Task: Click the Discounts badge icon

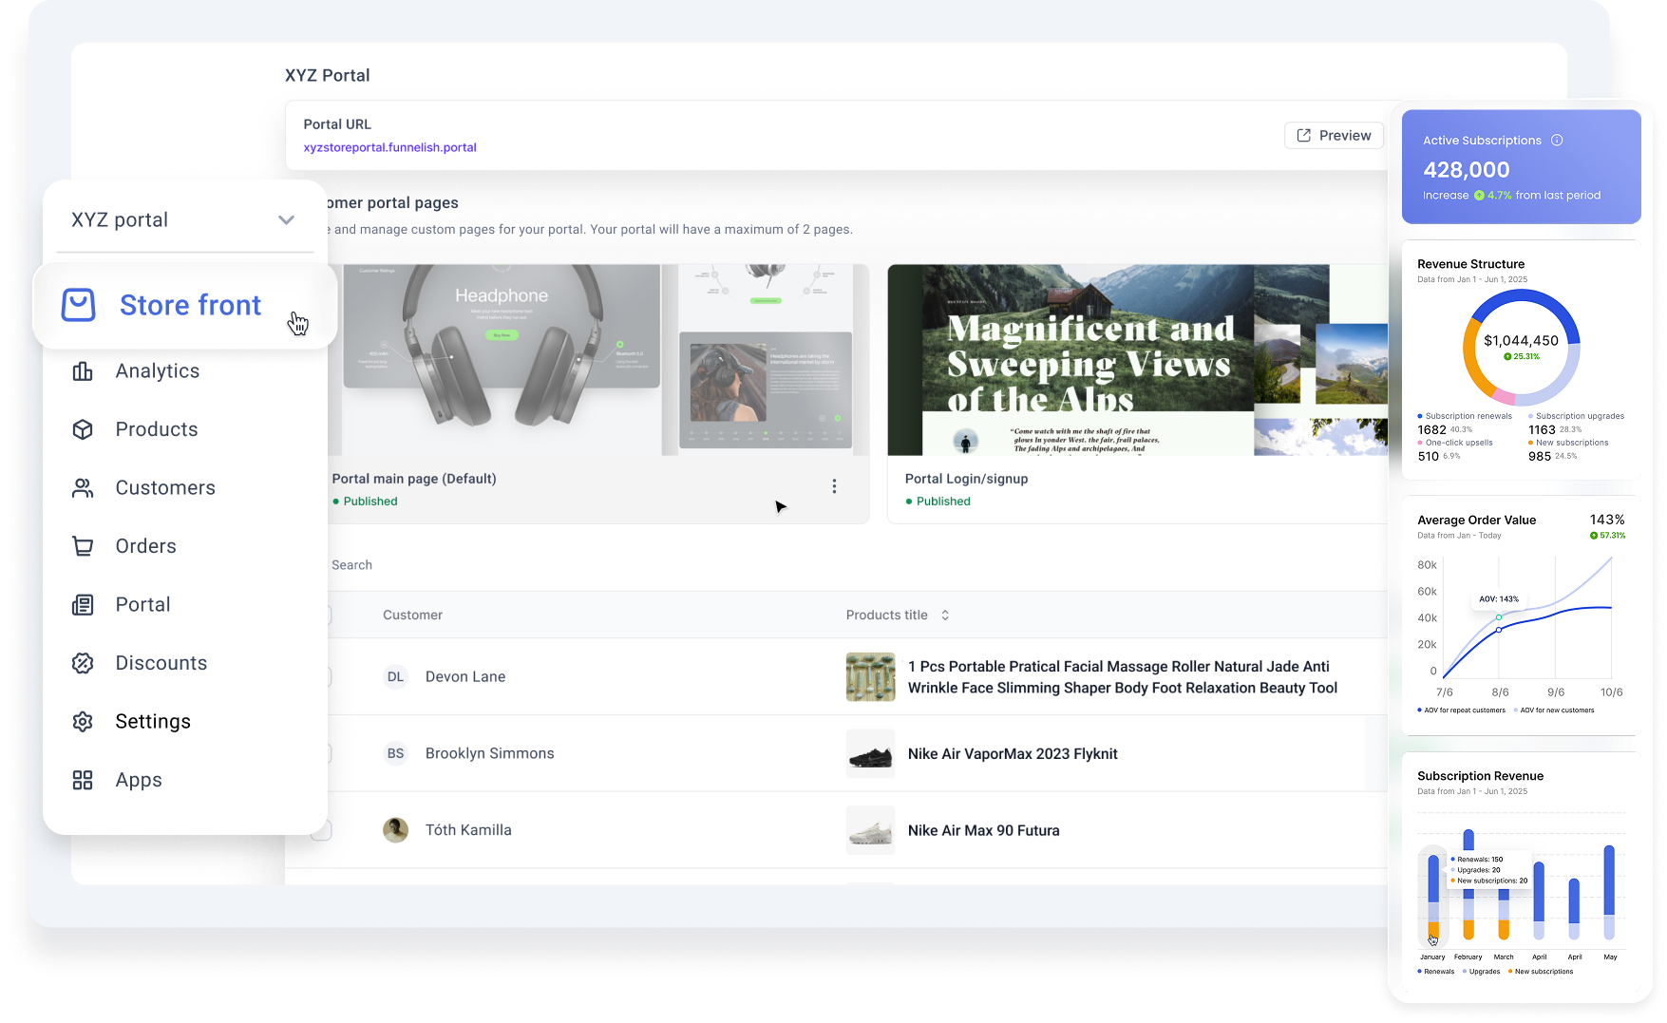Action: (x=83, y=663)
